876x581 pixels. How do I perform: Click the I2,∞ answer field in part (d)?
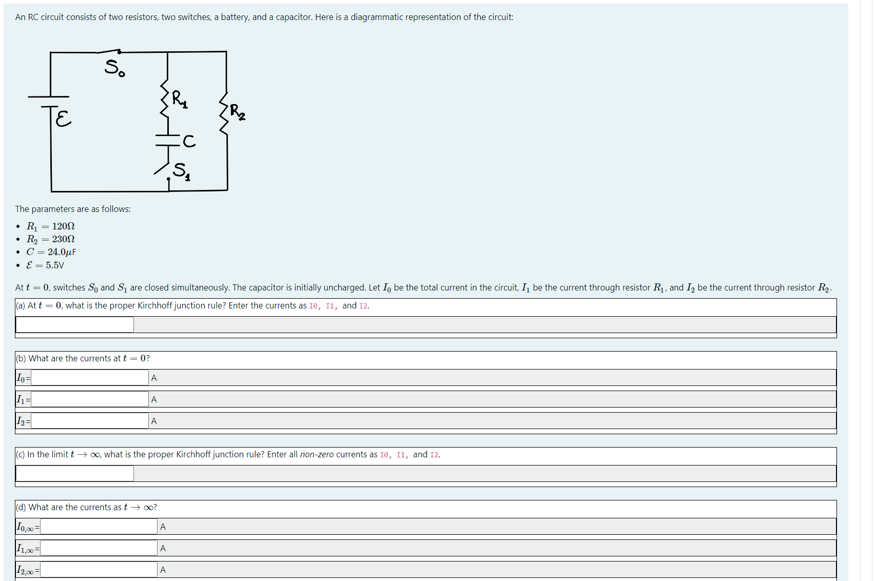coord(98,569)
